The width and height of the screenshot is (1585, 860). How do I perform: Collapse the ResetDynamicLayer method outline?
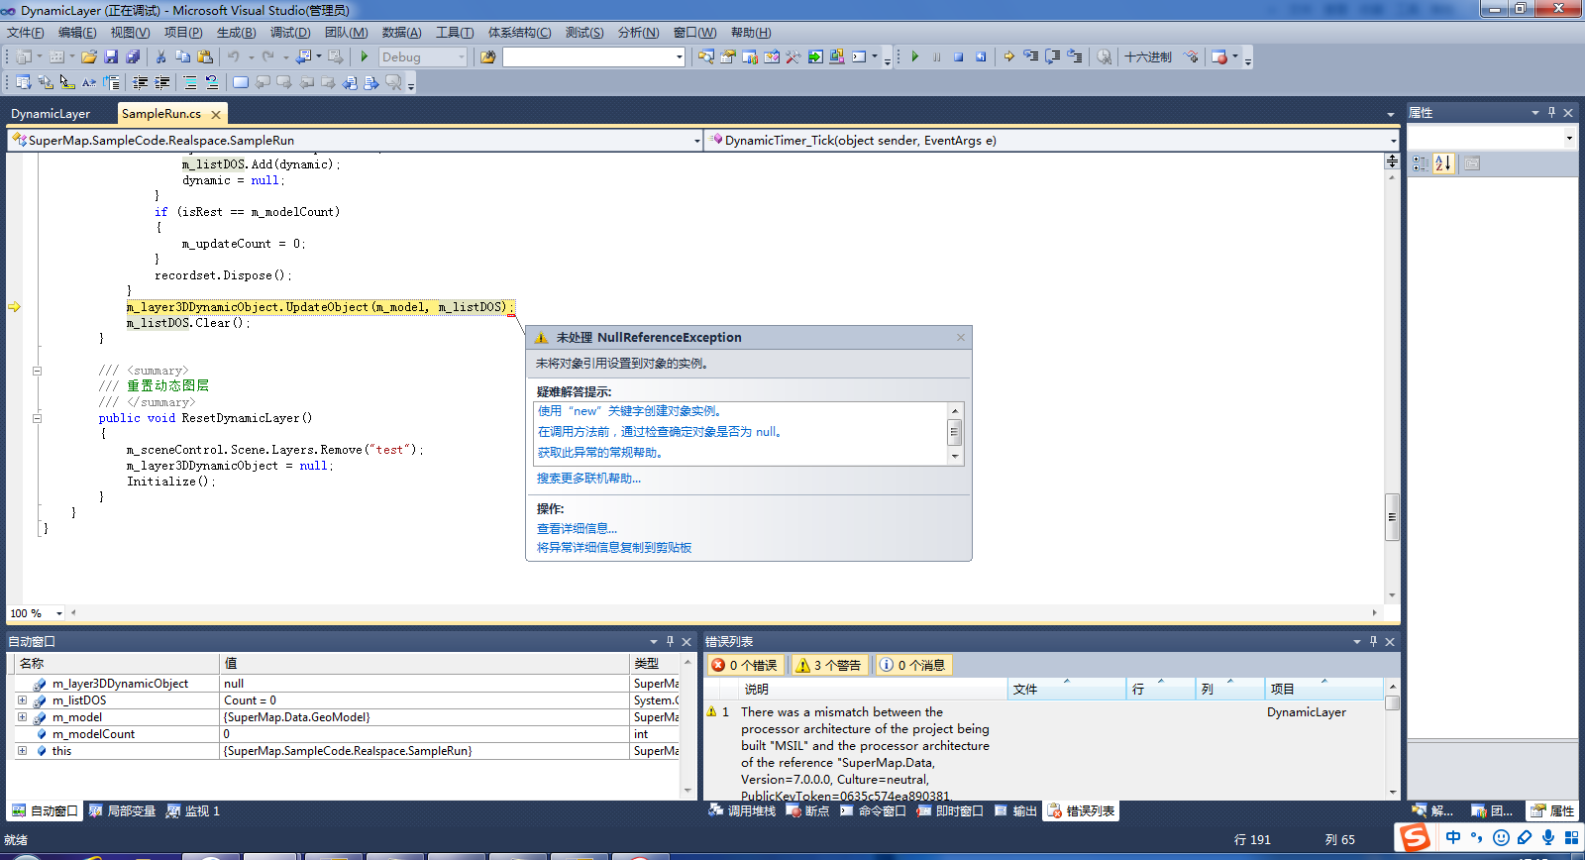pyautogui.click(x=38, y=418)
